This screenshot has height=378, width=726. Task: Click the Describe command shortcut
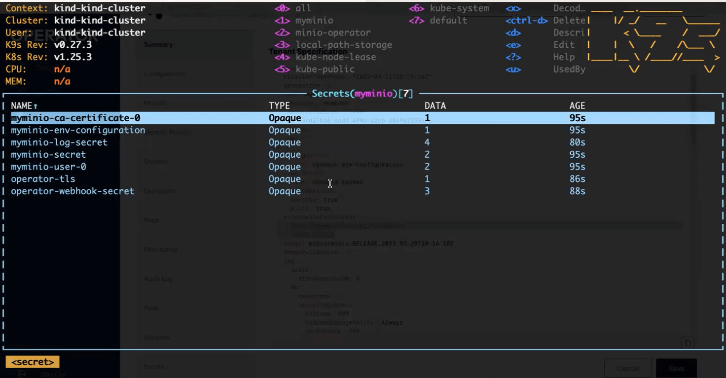pyautogui.click(x=568, y=33)
